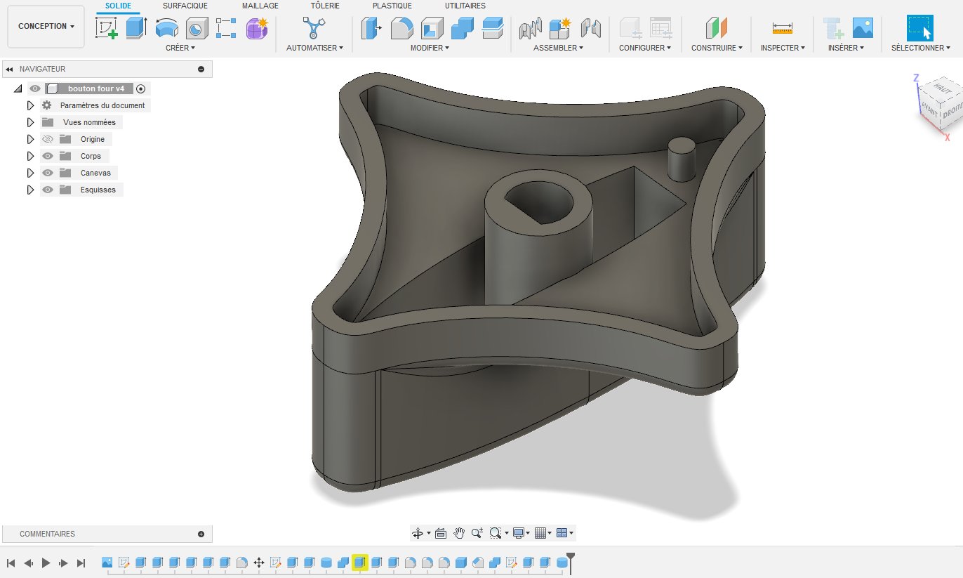Open the Measure tool under Inspecter
Viewport: 963px width, 578px height.
[x=782, y=28]
